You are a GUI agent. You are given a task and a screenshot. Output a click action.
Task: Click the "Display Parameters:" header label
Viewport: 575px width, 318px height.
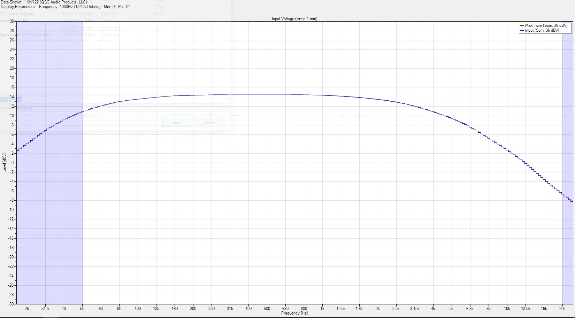18,7
